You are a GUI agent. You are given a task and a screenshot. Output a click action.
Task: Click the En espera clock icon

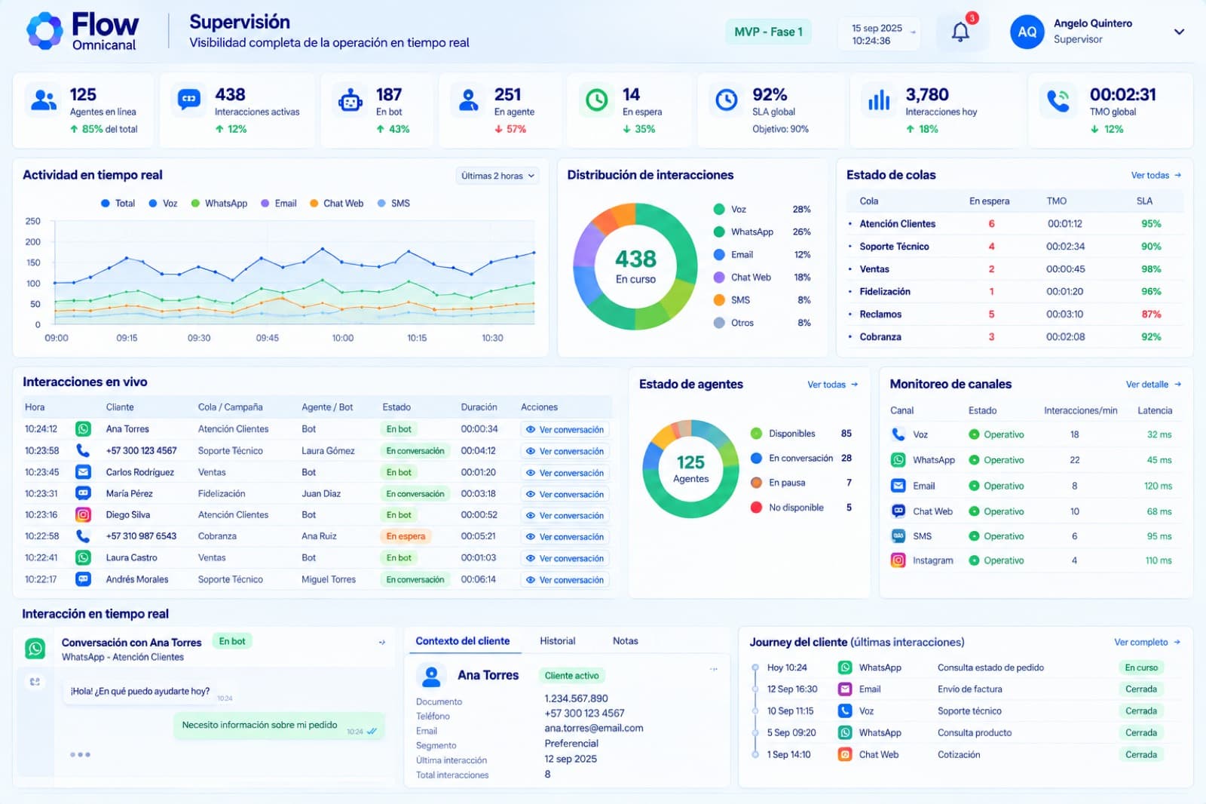pyautogui.click(x=596, y=100)
